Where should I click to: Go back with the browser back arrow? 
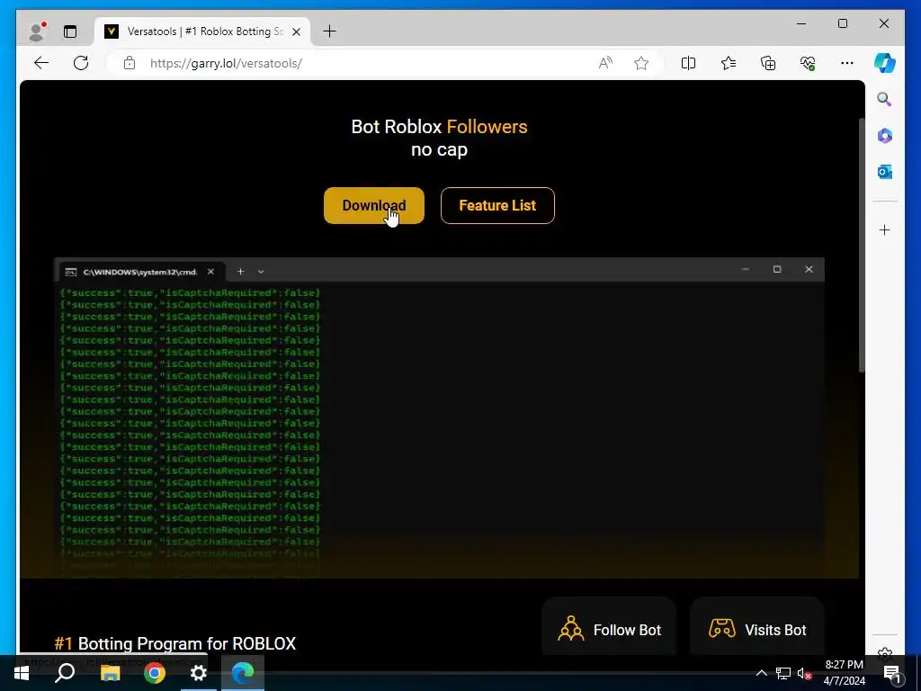click(41, 63)
